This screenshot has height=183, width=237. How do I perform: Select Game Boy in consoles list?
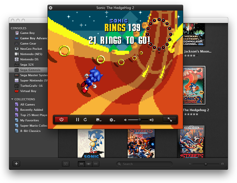pos(27,33)
